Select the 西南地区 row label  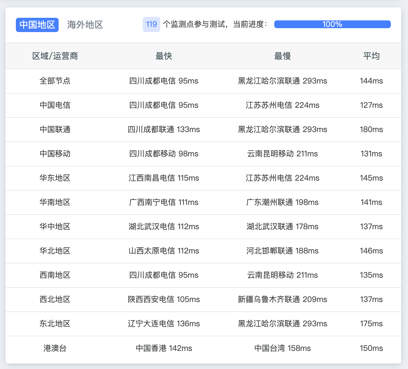pos(55,275)
